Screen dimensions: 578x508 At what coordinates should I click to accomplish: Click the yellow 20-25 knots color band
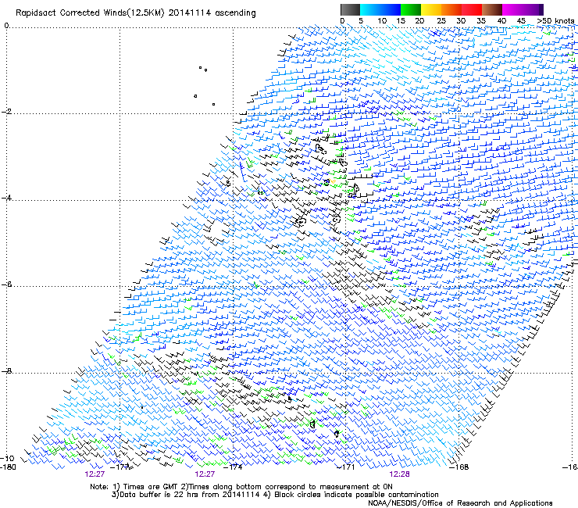[431, 9]
